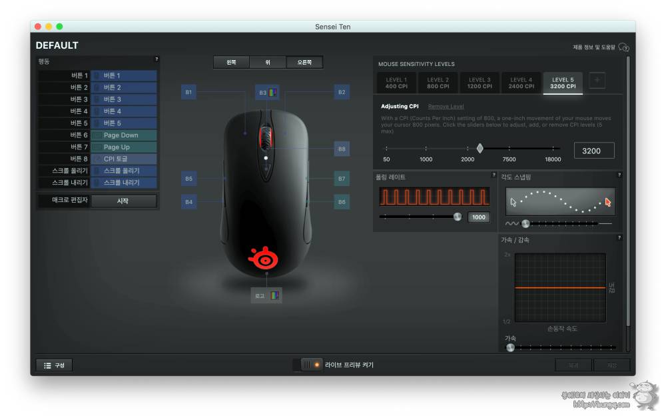Select LEVEL 1 400 CPI tab
The width and height of the screenshot is (666, 416).
tap(396, 83)
